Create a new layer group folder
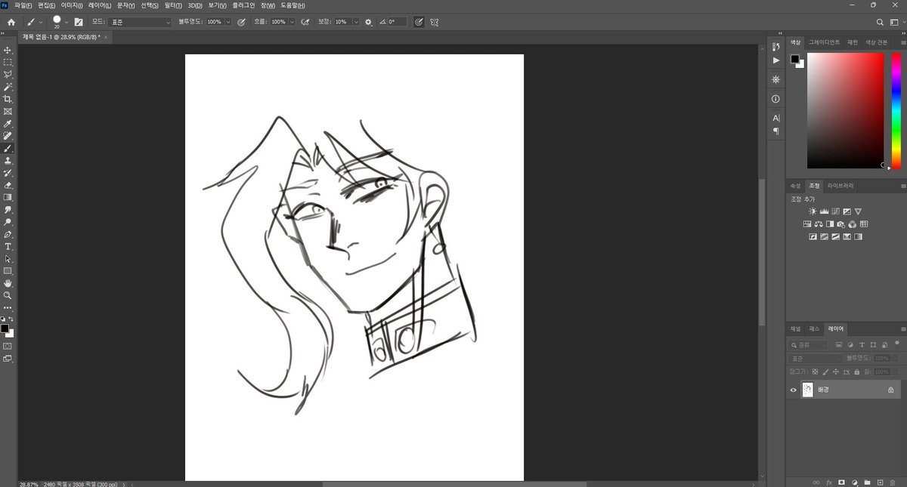This screenshot has width=907, height=487. 867,482
